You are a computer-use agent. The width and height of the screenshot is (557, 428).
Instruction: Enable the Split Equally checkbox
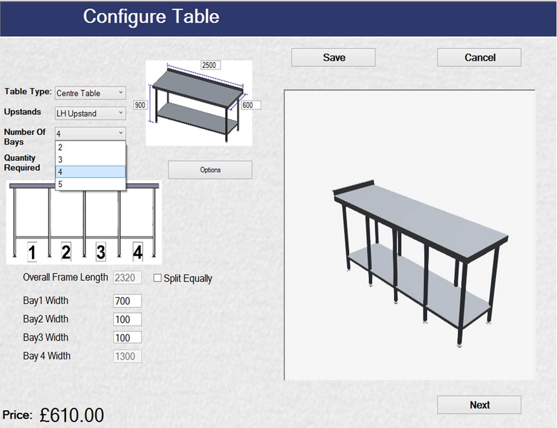(158, 278)
